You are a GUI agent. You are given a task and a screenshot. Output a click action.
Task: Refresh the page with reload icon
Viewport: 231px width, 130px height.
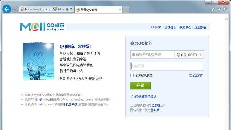point(71,9)
